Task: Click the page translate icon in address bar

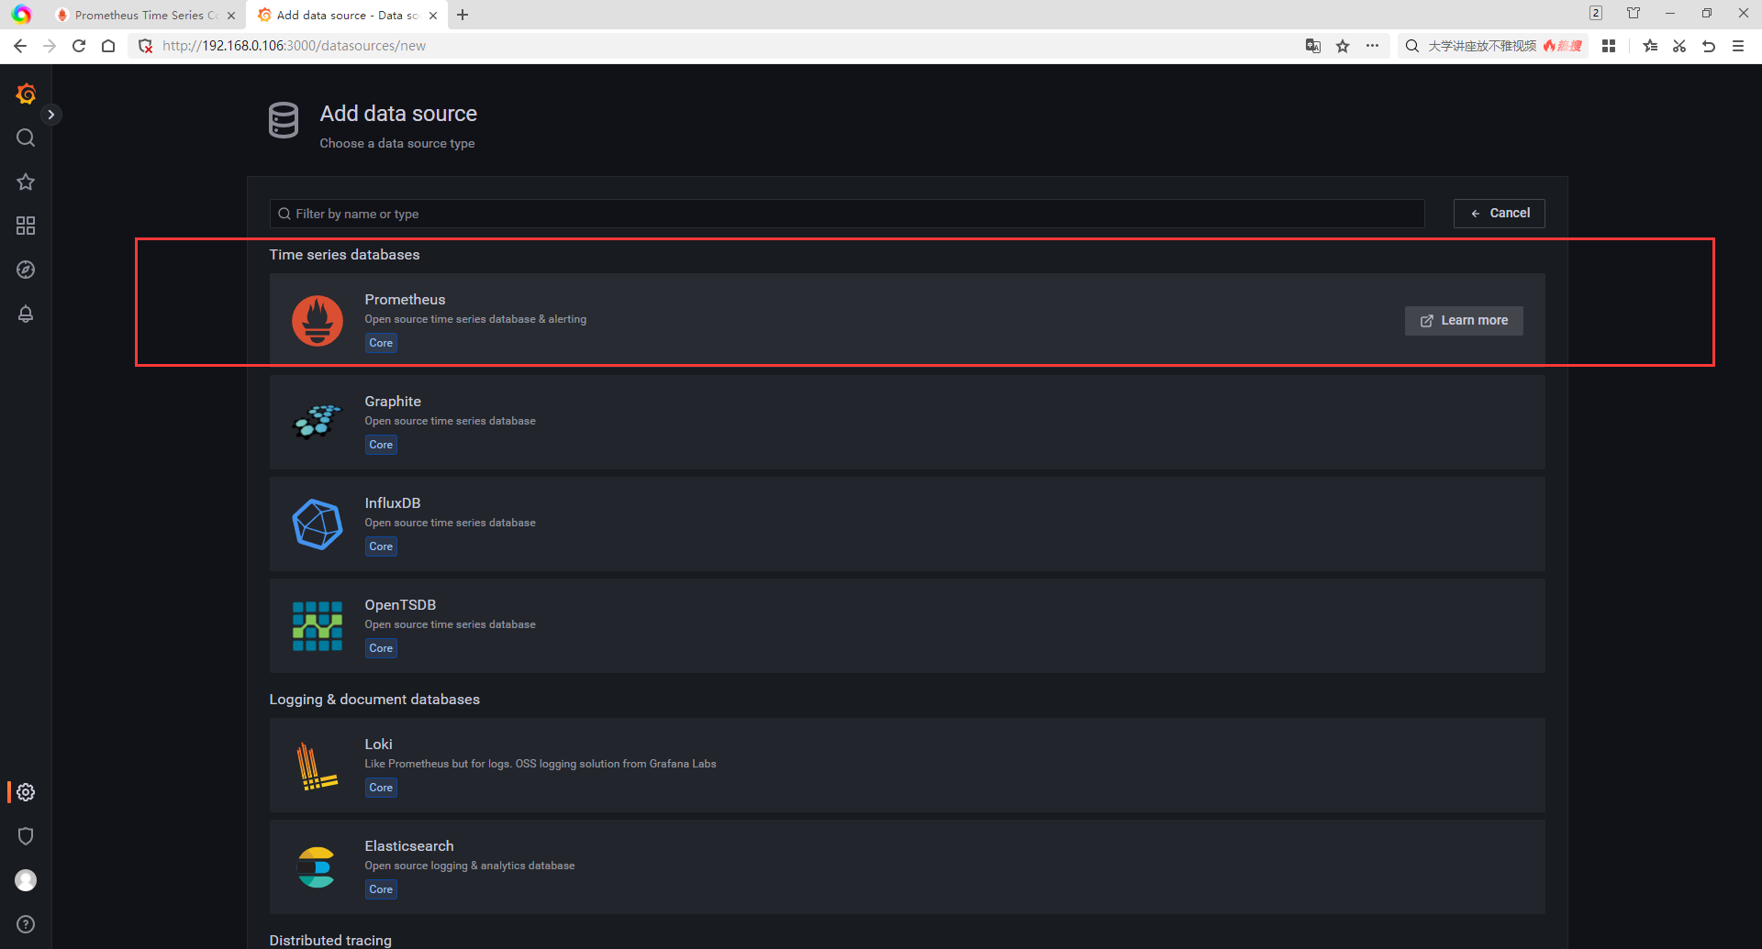Action: (1313, 46)
